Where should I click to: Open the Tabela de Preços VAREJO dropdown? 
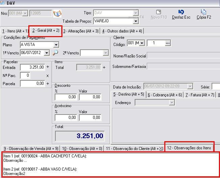[x=136, y=21]
